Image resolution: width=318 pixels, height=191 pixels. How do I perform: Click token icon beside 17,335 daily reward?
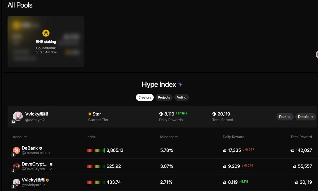224,151
